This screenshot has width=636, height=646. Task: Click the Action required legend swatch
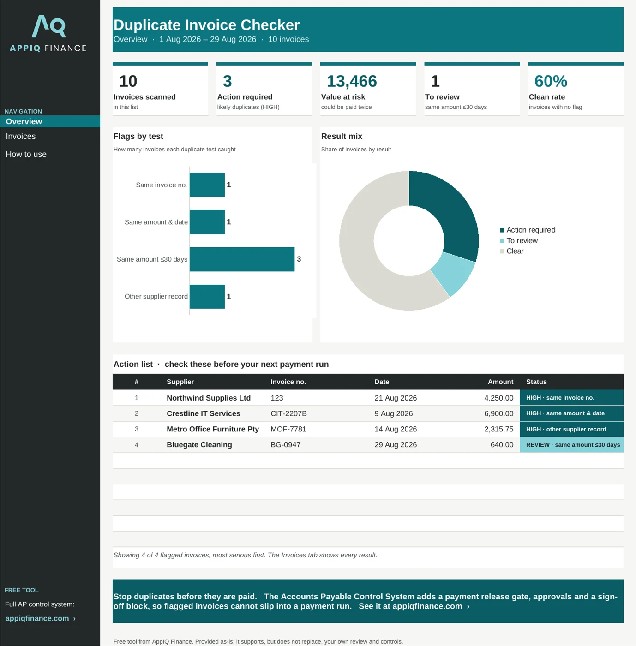pyautogui.click(x=502, y=230)
